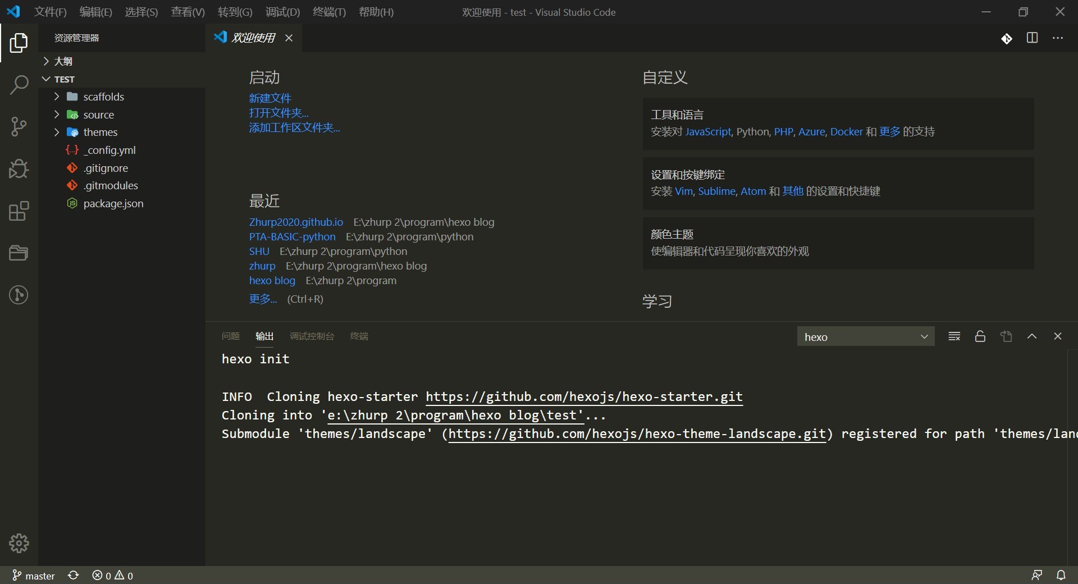Open the Go menu

235,12
